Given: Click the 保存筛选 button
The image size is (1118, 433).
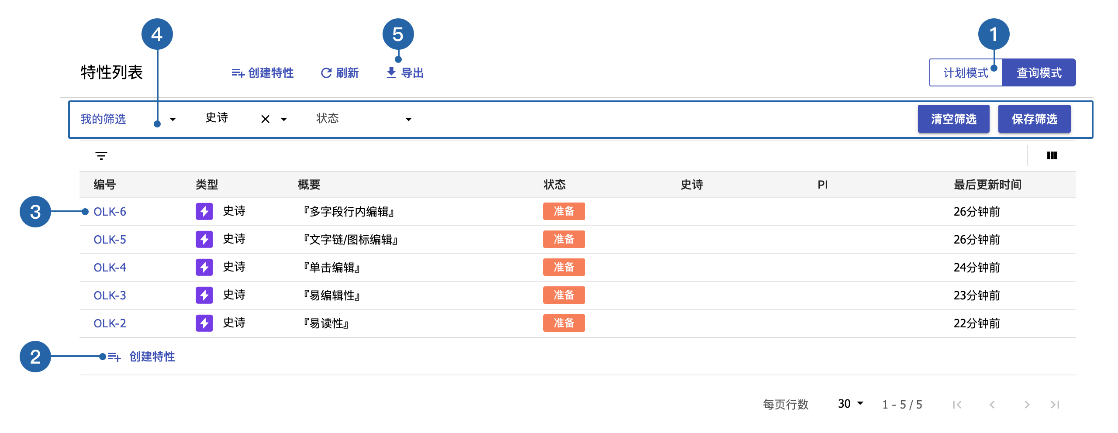Looking at the screenshot, I should pos(1034,119).
